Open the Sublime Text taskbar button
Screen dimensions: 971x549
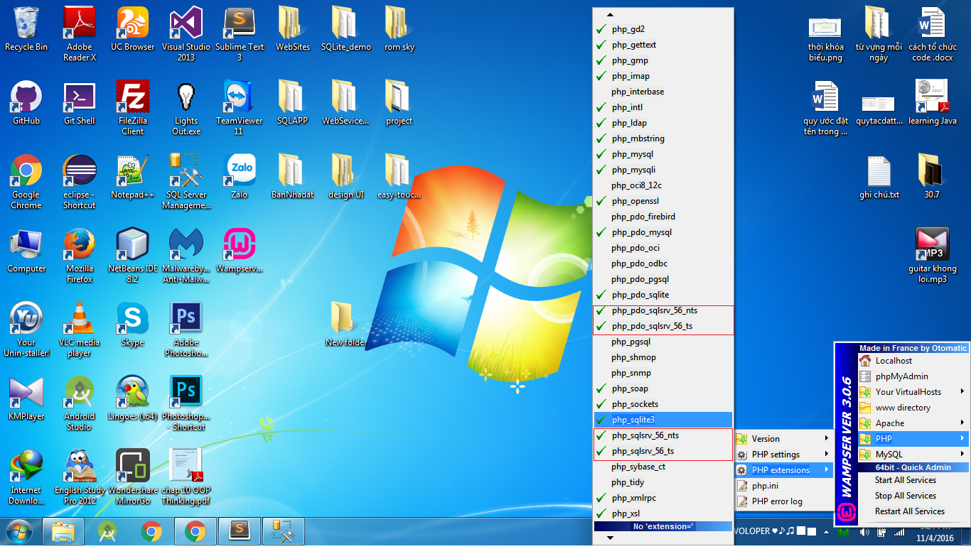(240, 531)
